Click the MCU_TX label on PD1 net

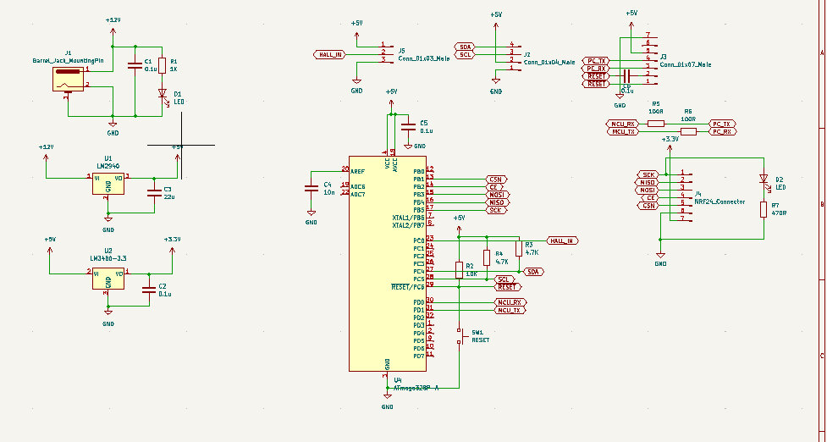[510, 310]
